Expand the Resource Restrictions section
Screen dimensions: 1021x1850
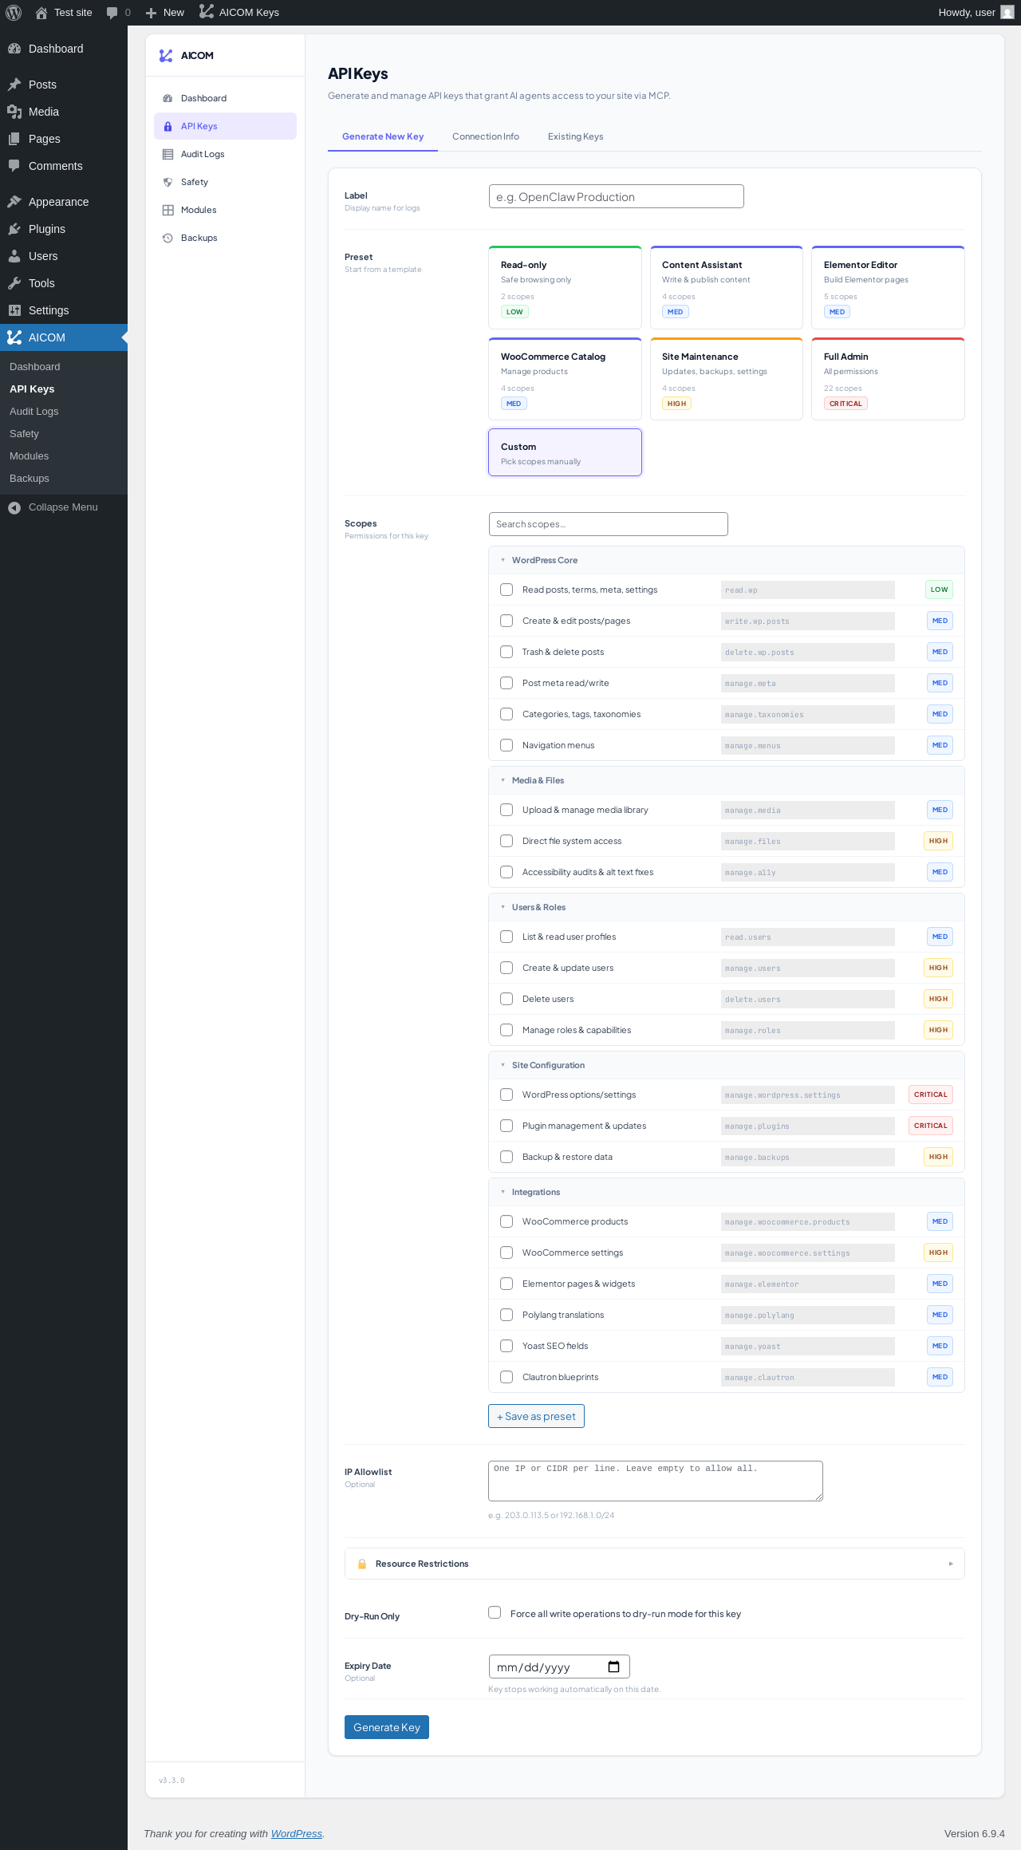click(654, 1564)
